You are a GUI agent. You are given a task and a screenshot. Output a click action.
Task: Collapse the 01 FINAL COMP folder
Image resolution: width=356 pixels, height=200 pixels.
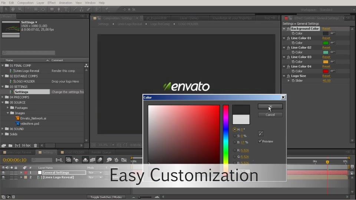point(3,65)
